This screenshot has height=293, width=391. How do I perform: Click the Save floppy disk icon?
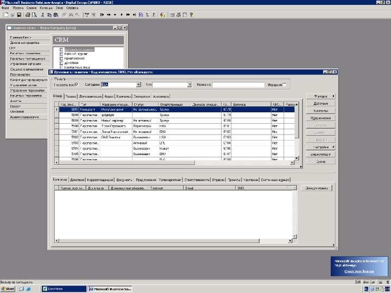tap(19, 15)
